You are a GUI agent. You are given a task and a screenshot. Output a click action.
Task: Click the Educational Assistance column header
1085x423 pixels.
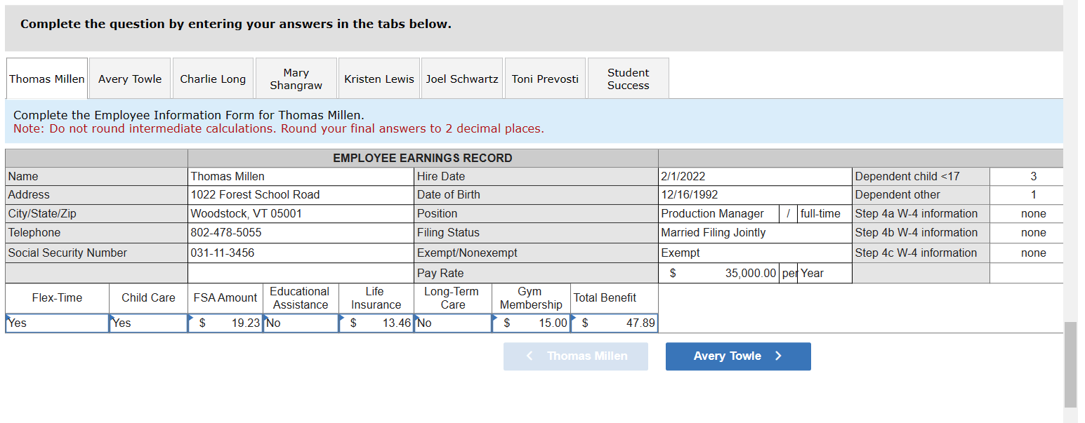point(301,298)
